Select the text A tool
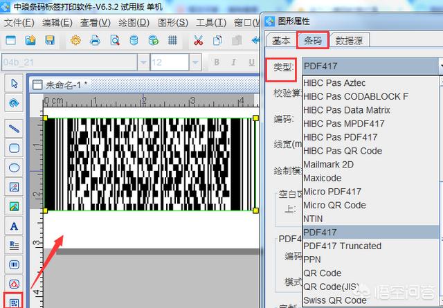The height and width of the screenshot is (308, 443). (x=14, y=226)
